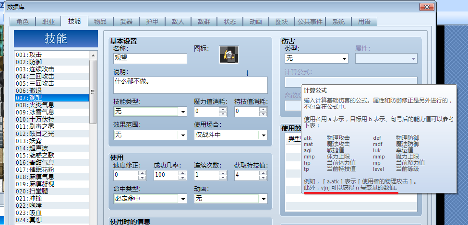Increase 成功几率 with up arrow
468x225 pixels.
[x=182, y=173]
